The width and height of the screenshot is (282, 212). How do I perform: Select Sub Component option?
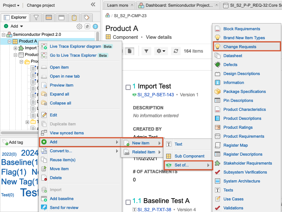click(189, 156)
